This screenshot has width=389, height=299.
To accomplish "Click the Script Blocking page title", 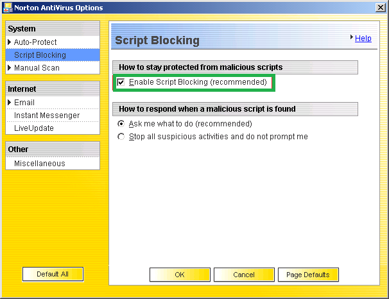I will coord(157,40).
